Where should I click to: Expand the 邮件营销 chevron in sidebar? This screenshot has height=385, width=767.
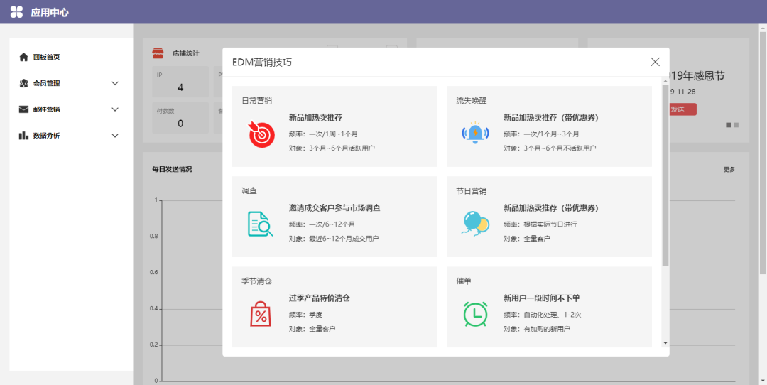coord(115,109)
